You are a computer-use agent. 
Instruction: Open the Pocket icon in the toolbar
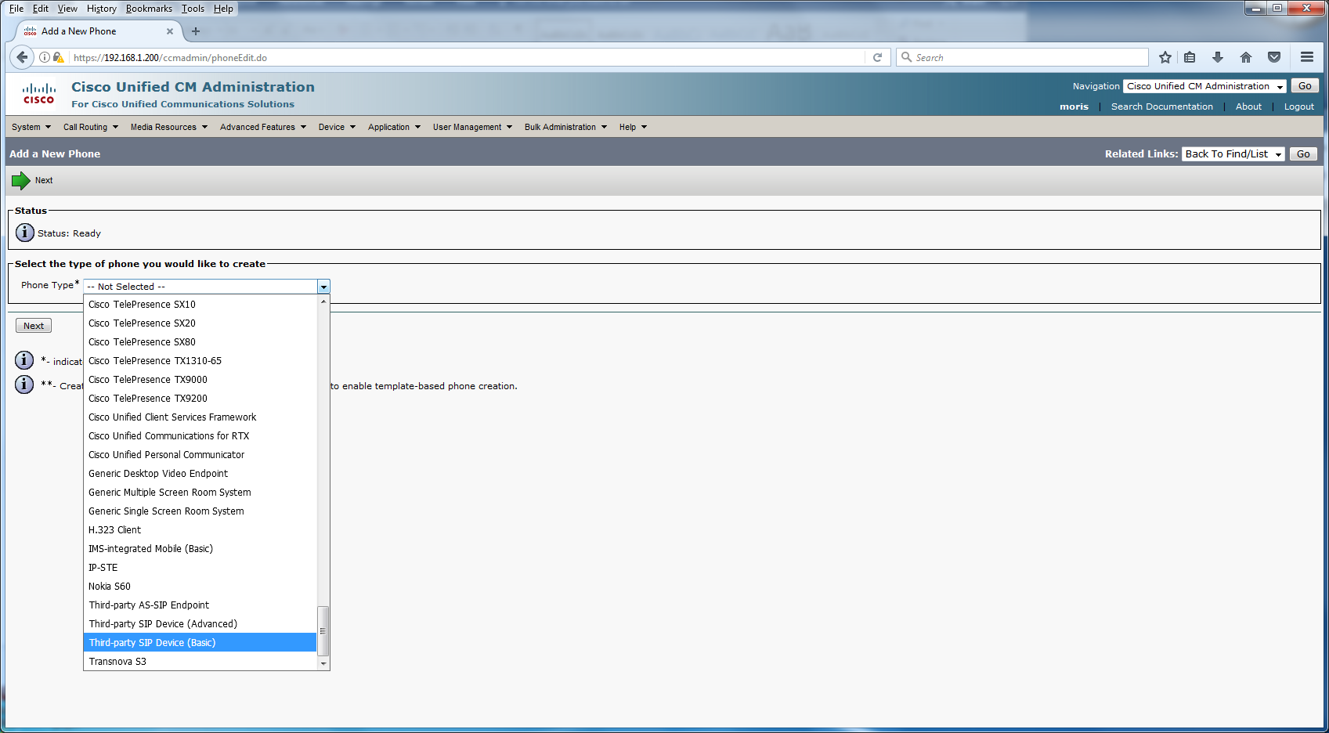click(x=1274, y=57)
